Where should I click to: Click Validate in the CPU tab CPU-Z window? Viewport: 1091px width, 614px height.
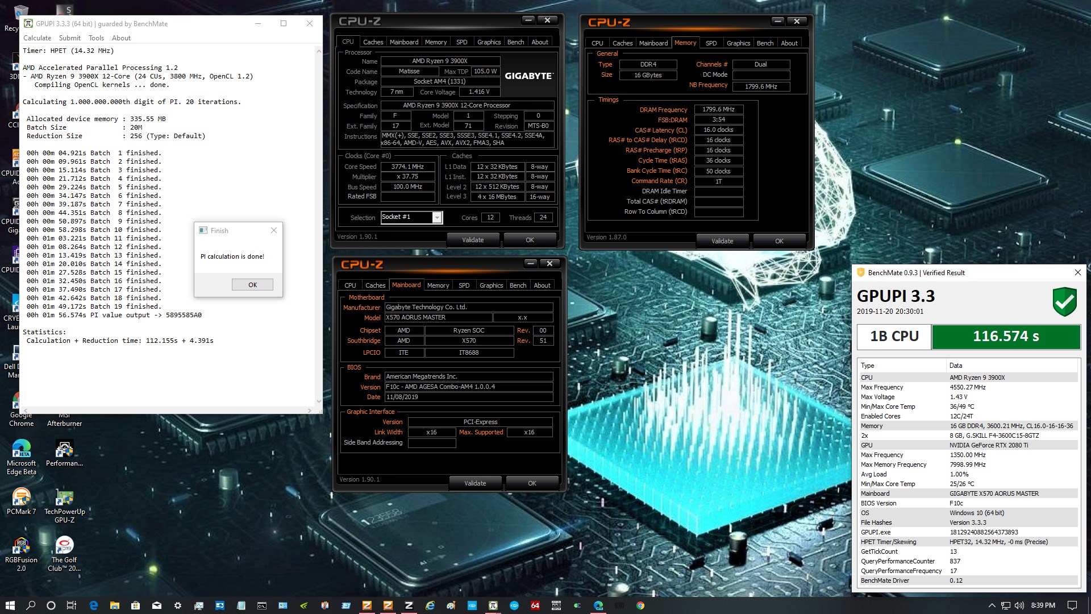coord(473,240)
